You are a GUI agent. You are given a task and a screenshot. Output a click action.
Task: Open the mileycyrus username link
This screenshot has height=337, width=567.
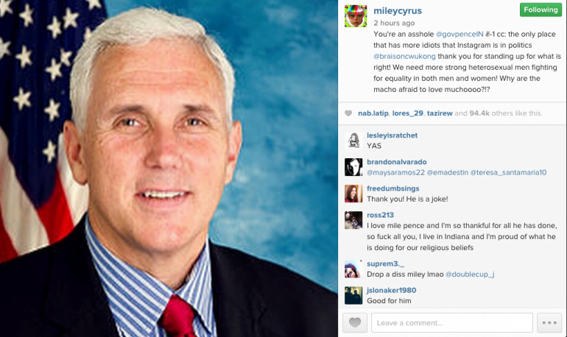[398, 11]
